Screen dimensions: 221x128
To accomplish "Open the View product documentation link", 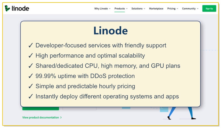I will (41, 118).
